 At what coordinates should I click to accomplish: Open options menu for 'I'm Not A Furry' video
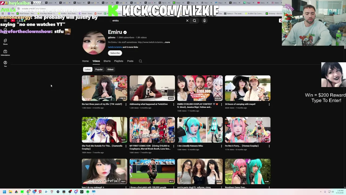[x=269, y=146]
